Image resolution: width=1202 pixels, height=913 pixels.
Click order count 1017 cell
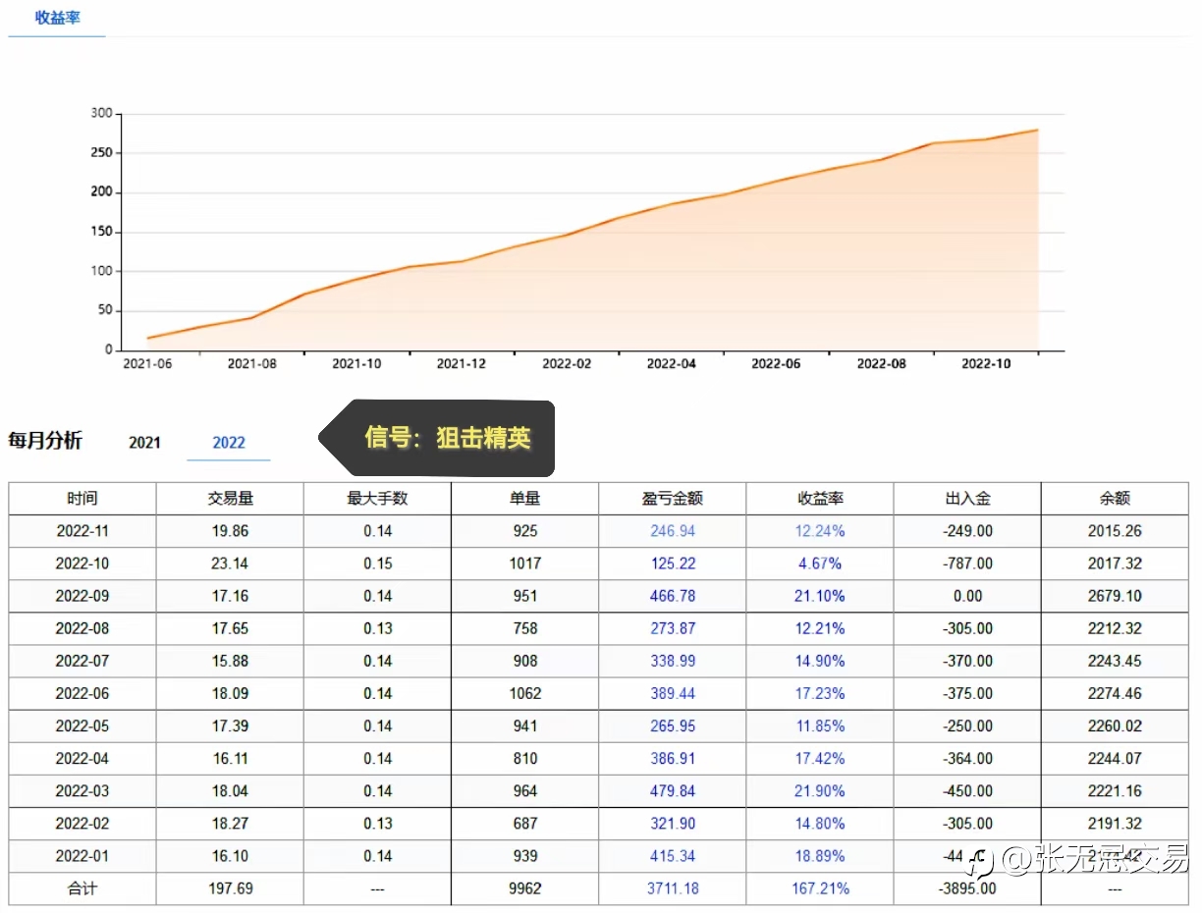coord(525,564)
